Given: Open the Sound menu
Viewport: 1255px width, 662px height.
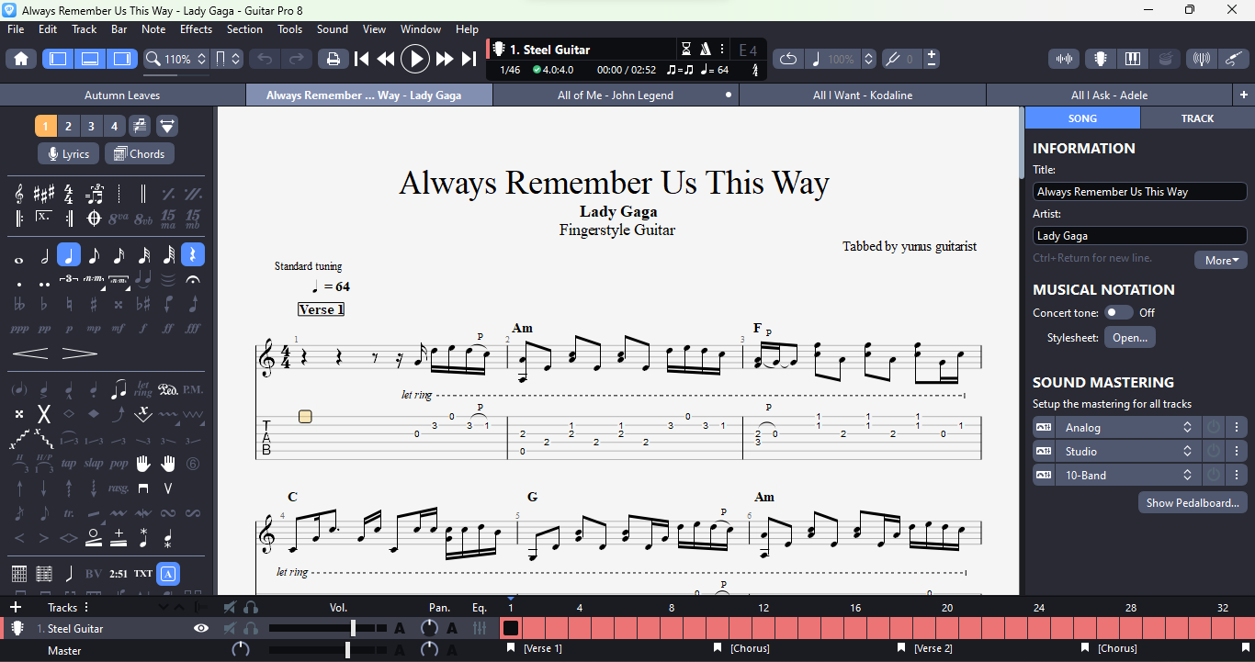Looking at the screenshot, I should coord(333,29).
